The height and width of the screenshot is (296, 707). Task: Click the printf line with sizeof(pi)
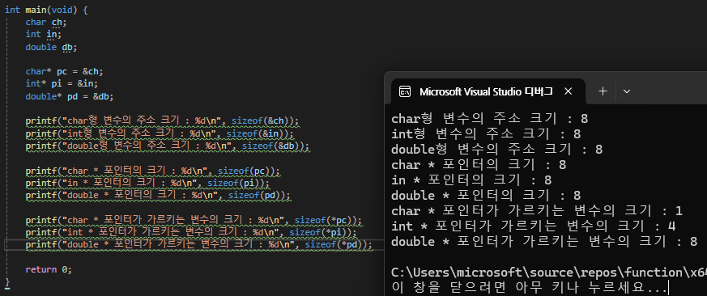point(147,183)
